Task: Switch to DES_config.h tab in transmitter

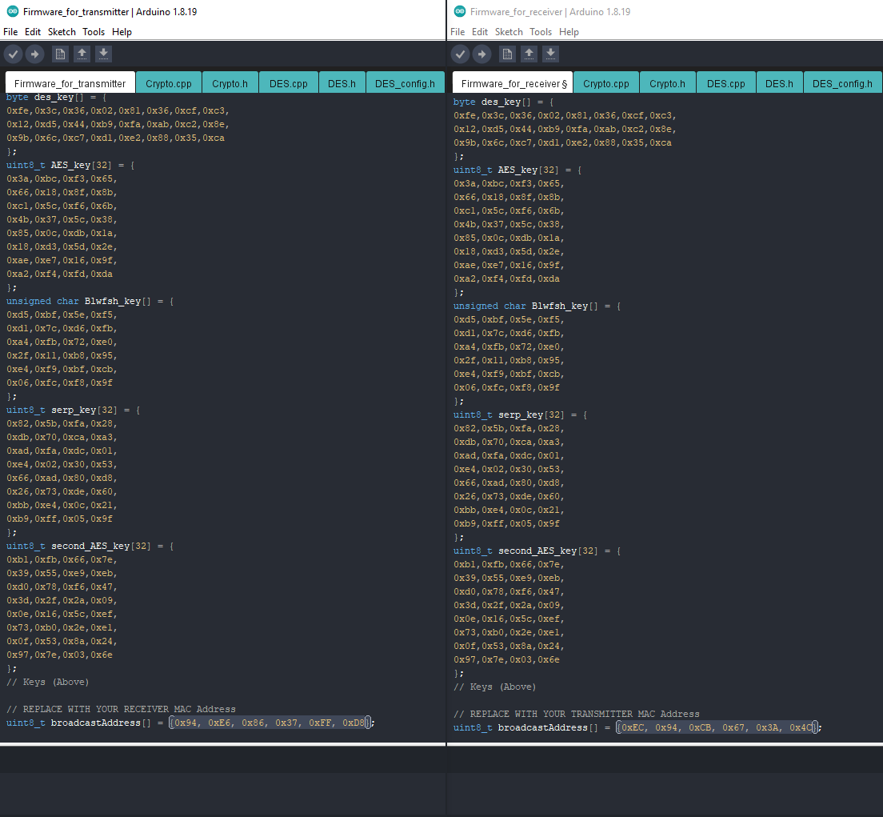Action: coord(405,83)
